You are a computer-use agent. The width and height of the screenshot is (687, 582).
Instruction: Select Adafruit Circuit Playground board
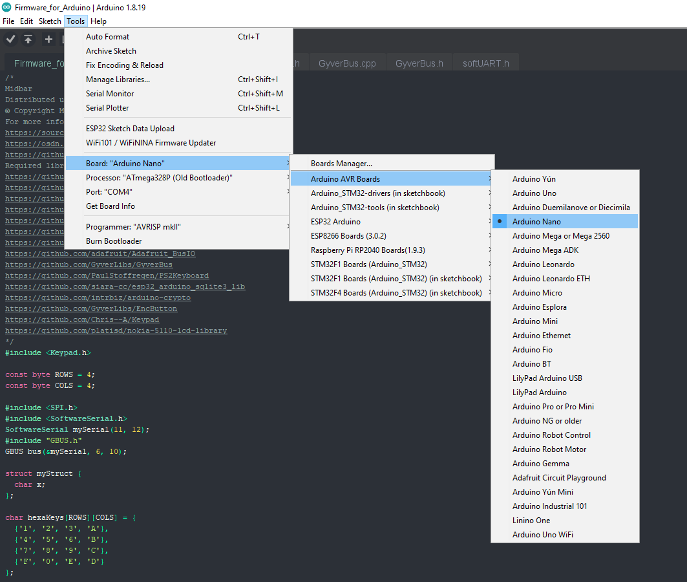pyautogui.click(x=565, y=478)
